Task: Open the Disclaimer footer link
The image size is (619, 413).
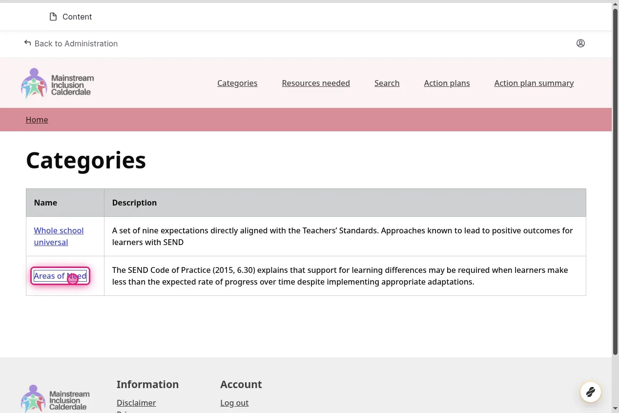Action: click(136, 403)
